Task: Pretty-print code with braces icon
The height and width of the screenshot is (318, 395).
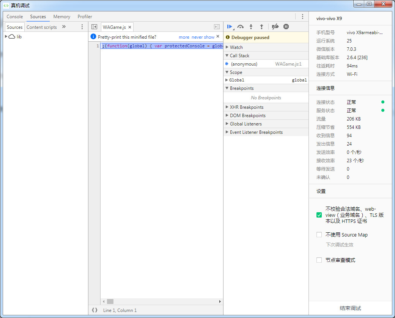Action: tap(94, 310)
